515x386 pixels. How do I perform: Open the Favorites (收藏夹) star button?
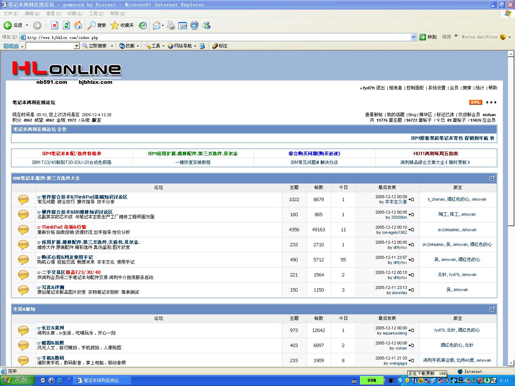pos(122,25)
